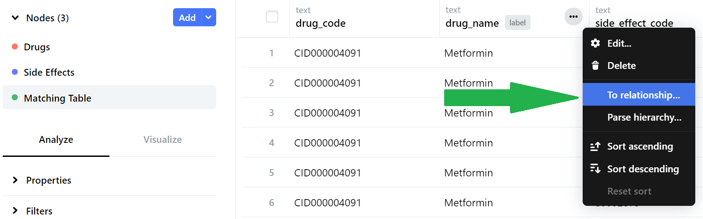Click the Delete trash icon
The width and height of the screenshot is (703, 219).
tap(595, 66)
